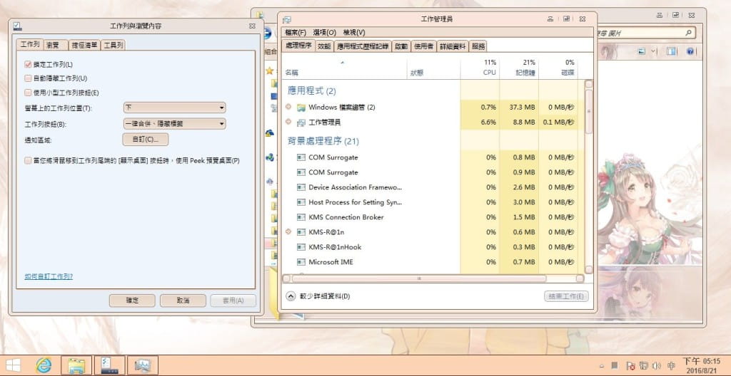Click the 工作管理員 process row icon

pyautogui.click(x=301, y=122)
